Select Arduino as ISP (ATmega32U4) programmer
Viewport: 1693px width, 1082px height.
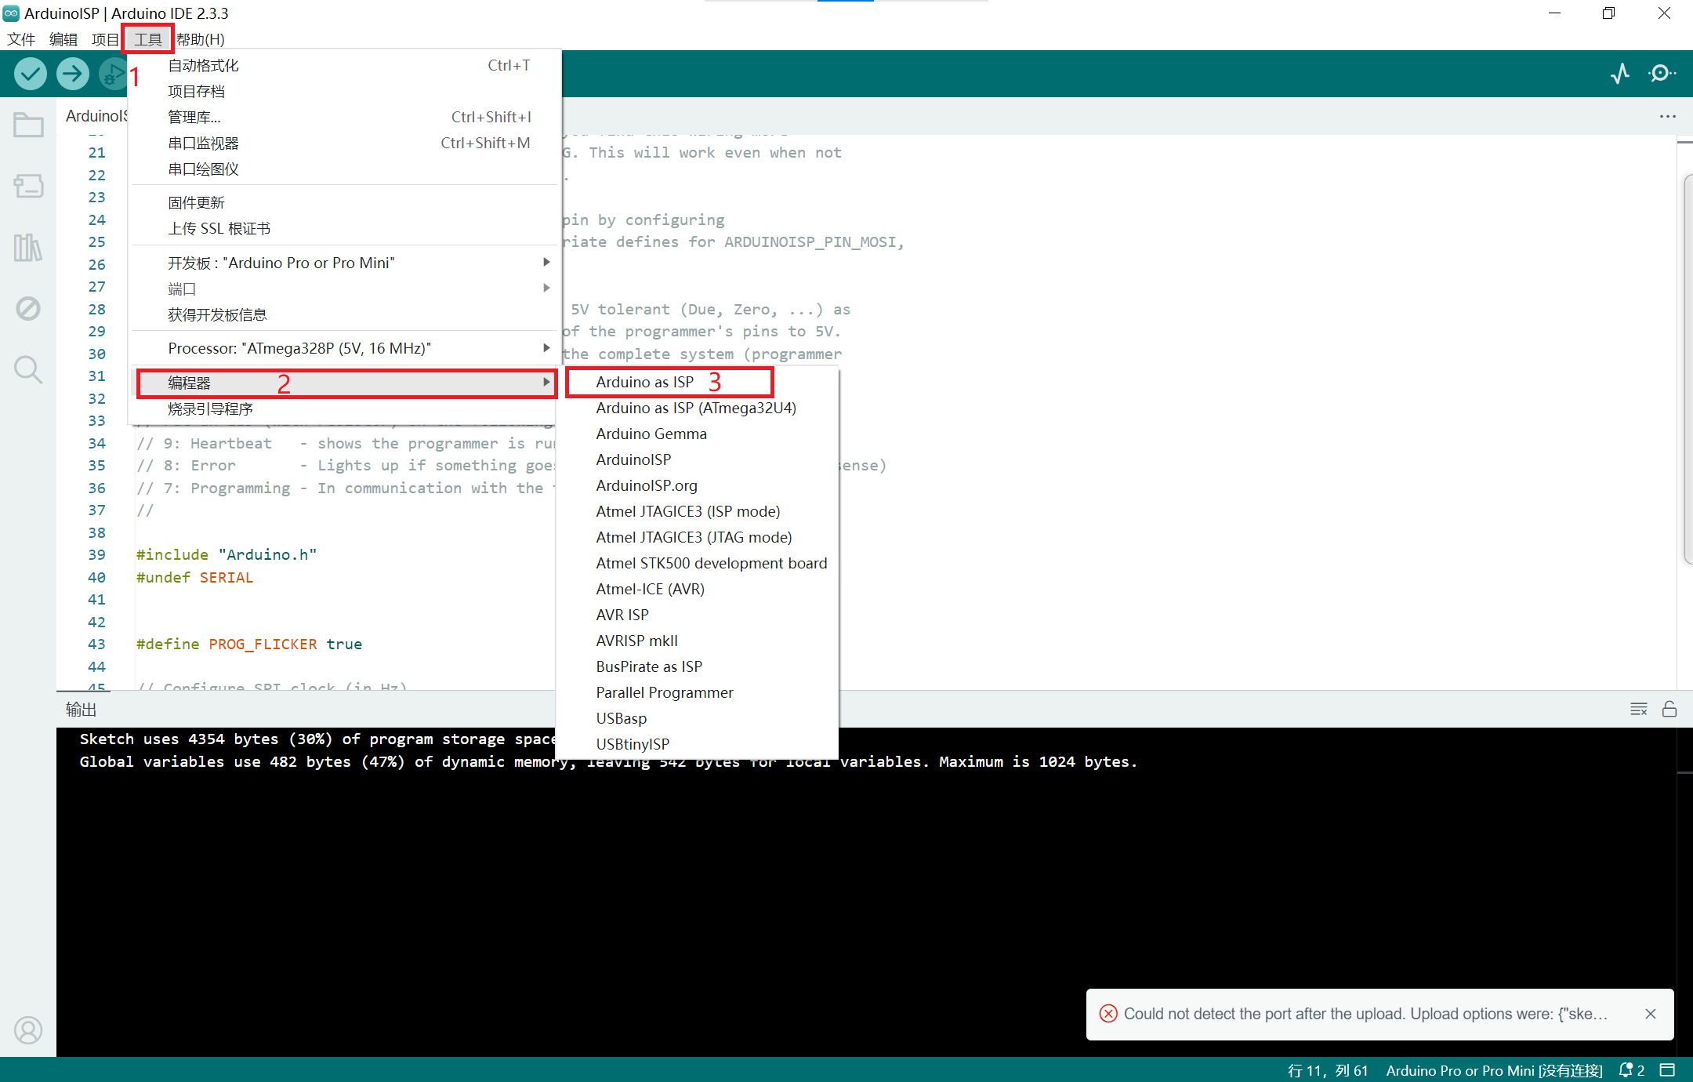[697, 408]
